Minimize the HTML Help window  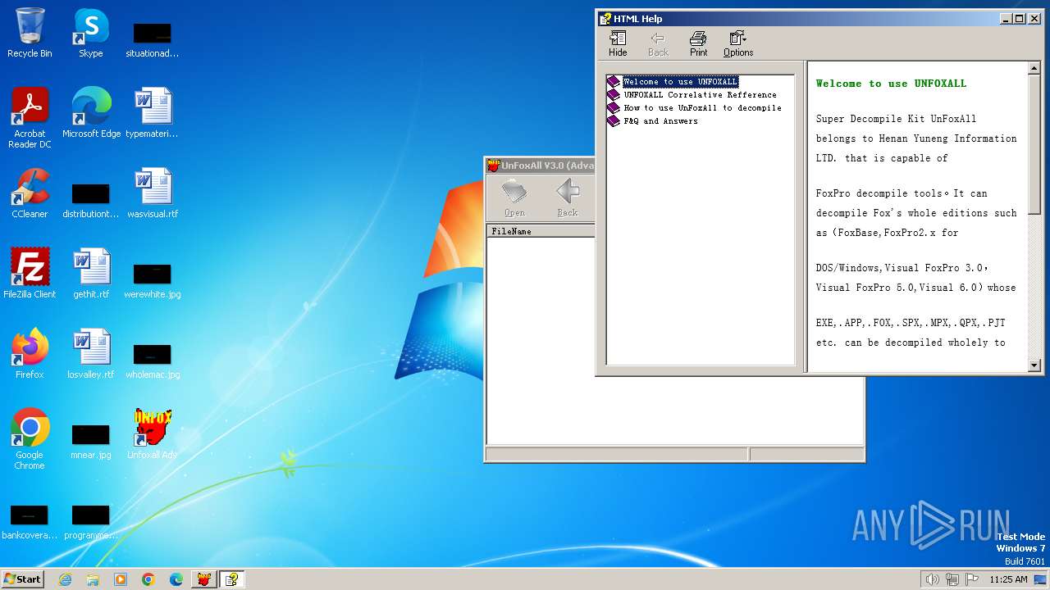[x=1007, y=19]
